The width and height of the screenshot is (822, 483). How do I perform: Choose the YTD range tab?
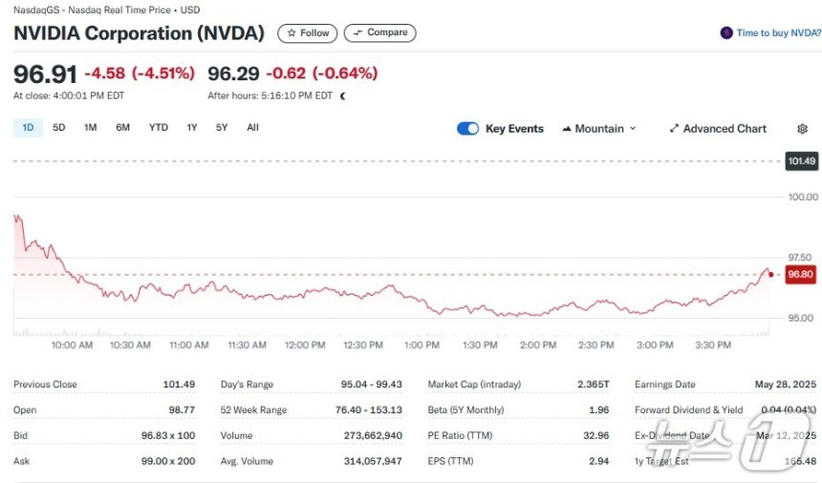coord(159,128)
